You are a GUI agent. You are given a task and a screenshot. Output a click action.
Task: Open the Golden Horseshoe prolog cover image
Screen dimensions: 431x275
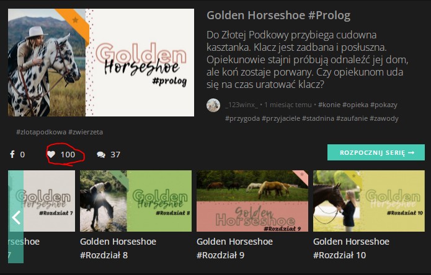click(101, 63)
